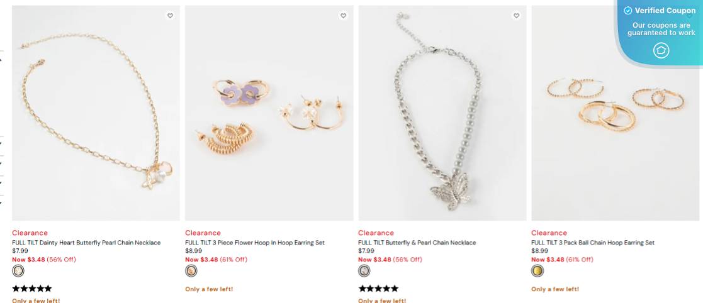Select gold swatch under Dainty Heart necklace

pos(18,271)
